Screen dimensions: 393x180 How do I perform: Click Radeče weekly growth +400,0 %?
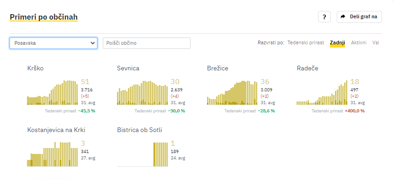[355, 111]
